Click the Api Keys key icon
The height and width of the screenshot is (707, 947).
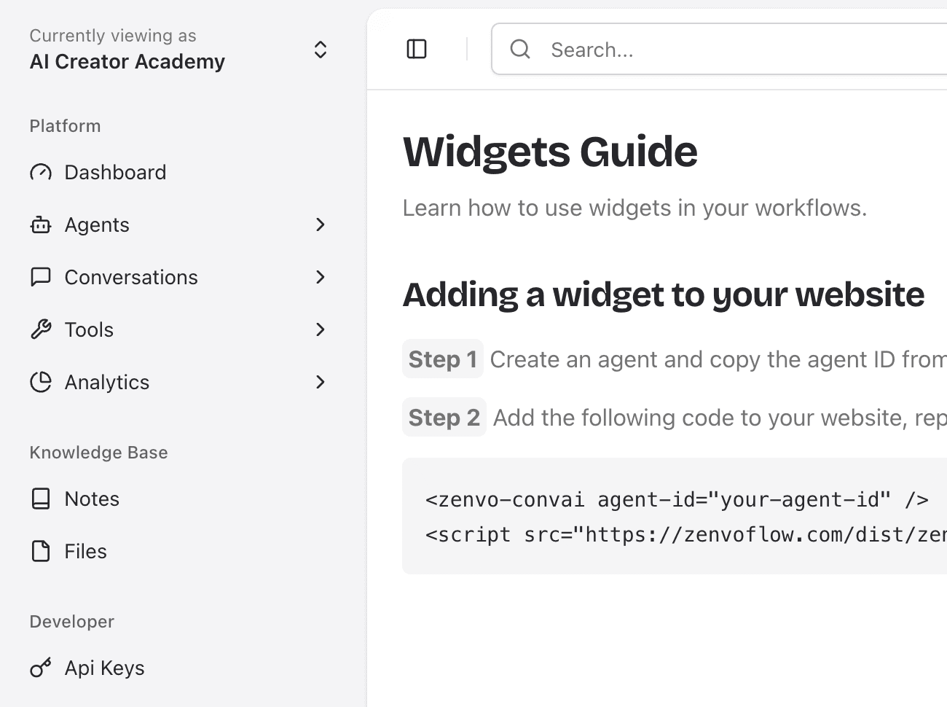41,668
